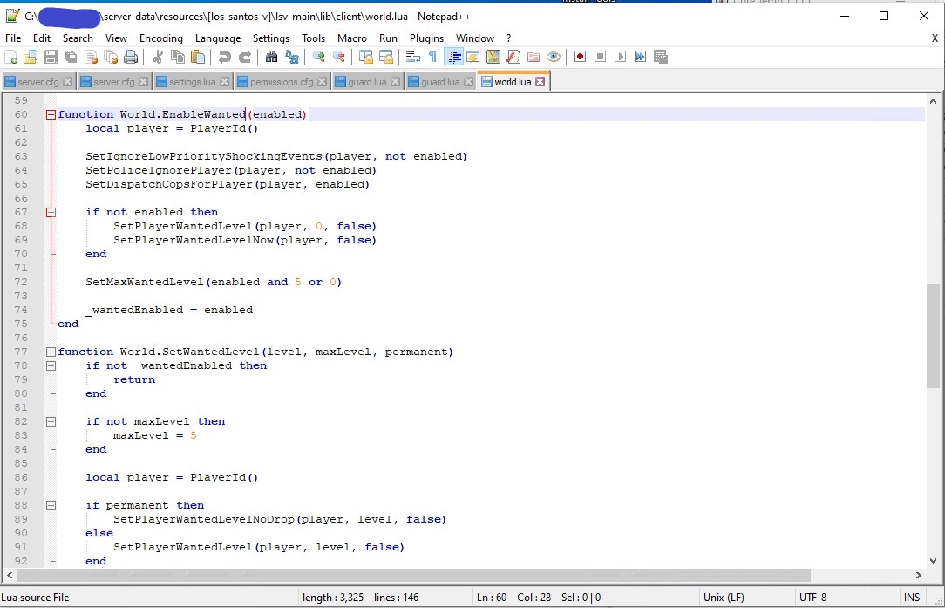
Task: Collapse the World.SetWantedLevel function fold
Action: point(51,352)
